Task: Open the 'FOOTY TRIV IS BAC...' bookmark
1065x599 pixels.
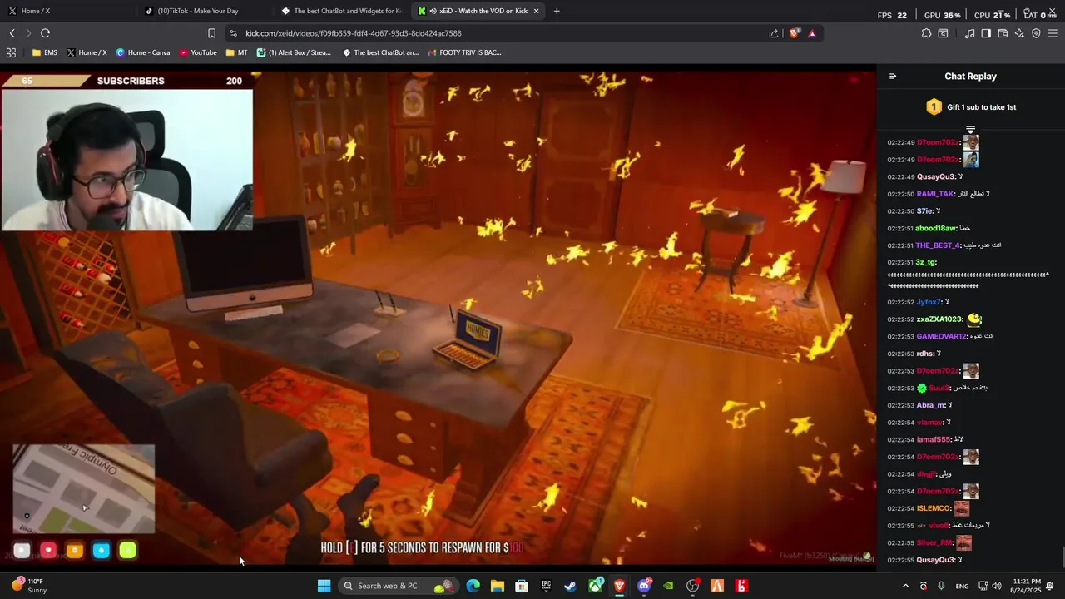Action: coord(464,52)
